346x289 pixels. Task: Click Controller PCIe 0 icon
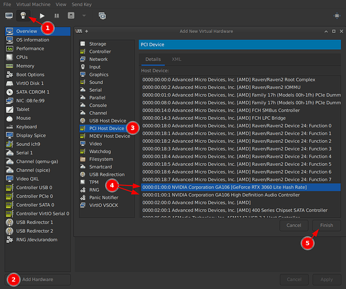coord(9,196)
